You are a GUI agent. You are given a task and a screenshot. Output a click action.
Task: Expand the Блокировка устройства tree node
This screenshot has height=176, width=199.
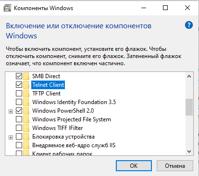tap(11, 137)
